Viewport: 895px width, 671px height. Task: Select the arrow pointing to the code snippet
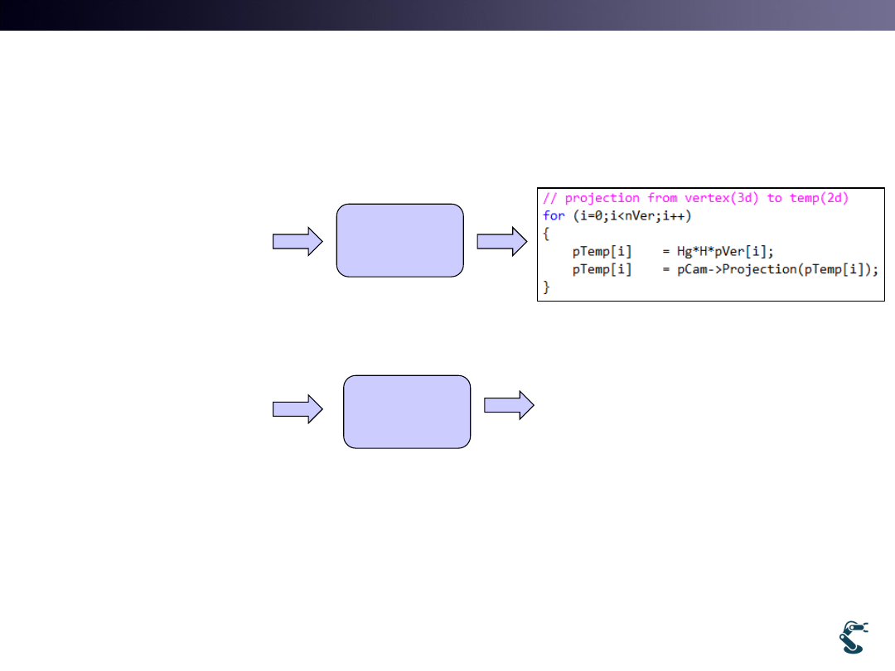tap(501, 241)
